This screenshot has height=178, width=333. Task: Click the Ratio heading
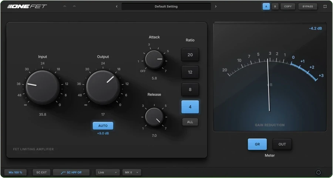click(x=190, y=40)
